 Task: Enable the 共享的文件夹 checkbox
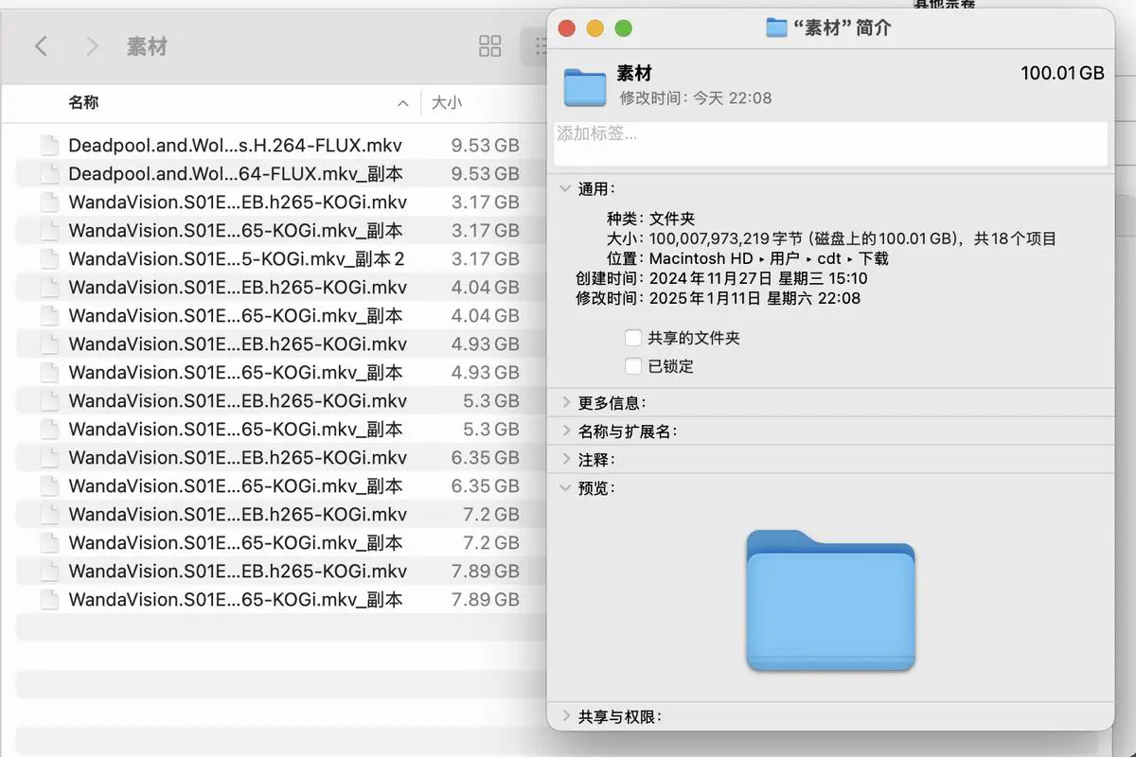633,338
